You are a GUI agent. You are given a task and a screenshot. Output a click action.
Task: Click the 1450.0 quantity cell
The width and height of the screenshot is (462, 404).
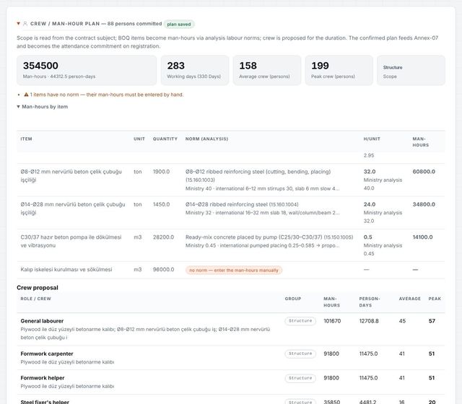click(161, 204)
